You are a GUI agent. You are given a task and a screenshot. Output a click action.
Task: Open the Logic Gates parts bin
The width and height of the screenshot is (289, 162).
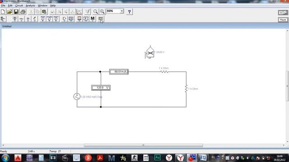pos(64,19)
